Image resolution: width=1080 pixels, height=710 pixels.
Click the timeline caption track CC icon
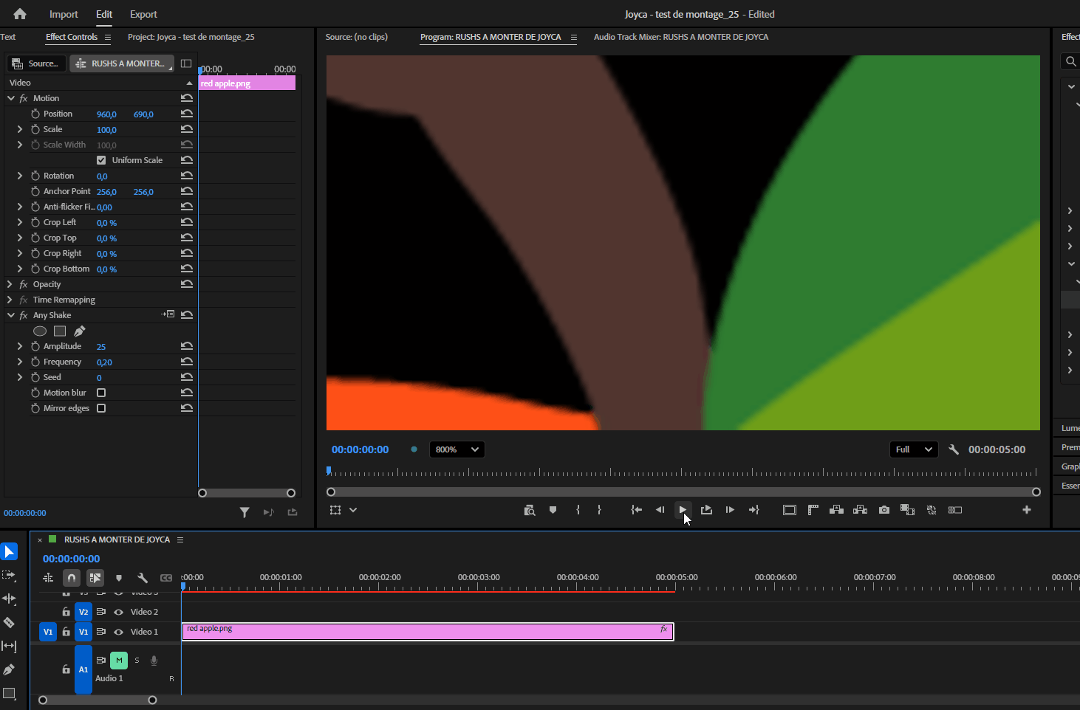pos(166,578)
